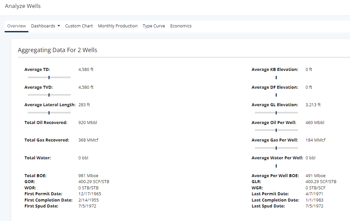Go to the Type Curve tab
This screenshot has height=221, width=350.
point(154,26)
